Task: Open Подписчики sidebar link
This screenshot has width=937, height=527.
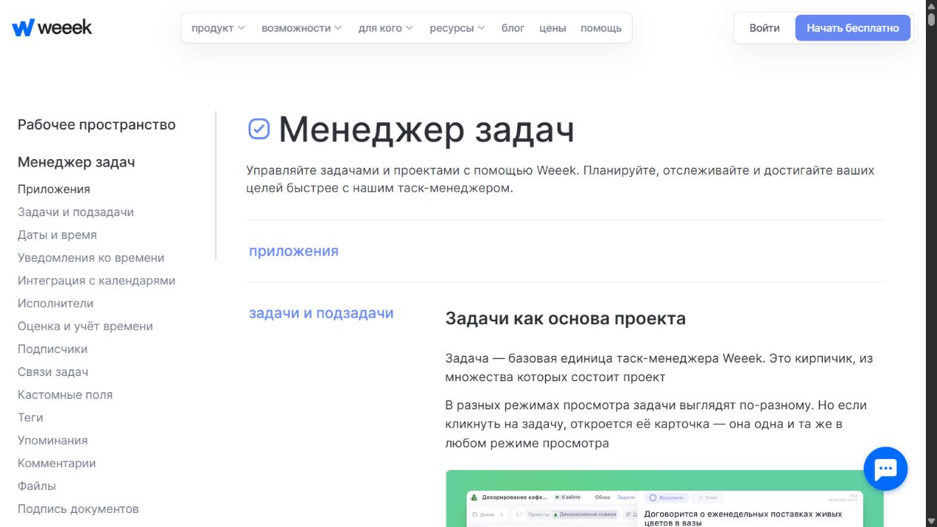Action: [x=53, y=349]
